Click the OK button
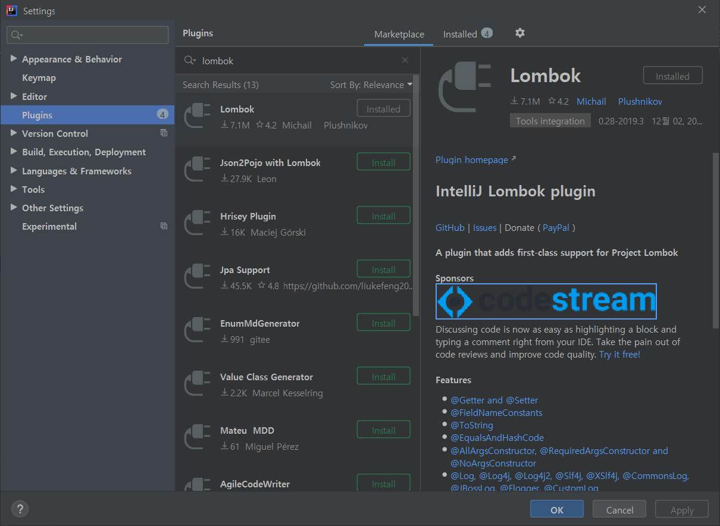The width and height of the screenshot is (720, 526). [557, 509]
